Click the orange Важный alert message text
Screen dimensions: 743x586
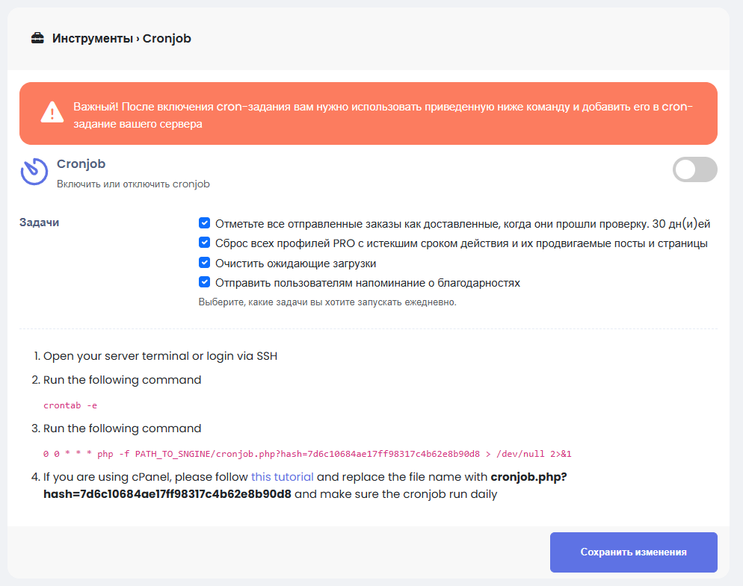pyautogui.click(x=383, y=116)
